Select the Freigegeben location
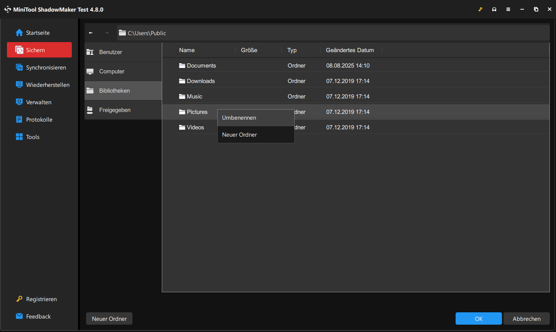 [x=123, y=110]
